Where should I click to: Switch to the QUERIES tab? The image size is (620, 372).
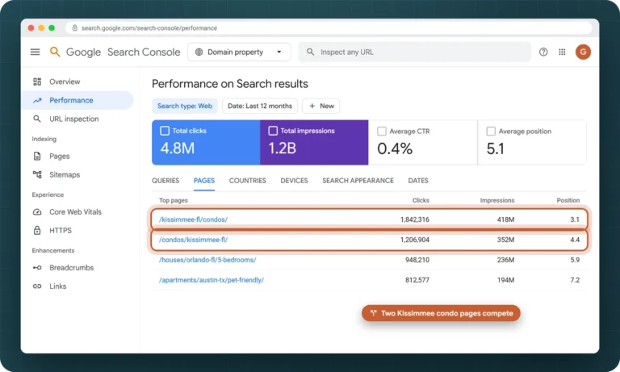165,181
